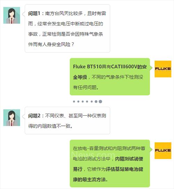This screenshot has height=189, width=174.
Task: Click the second-largest separator dot
Action: (96, 101)
